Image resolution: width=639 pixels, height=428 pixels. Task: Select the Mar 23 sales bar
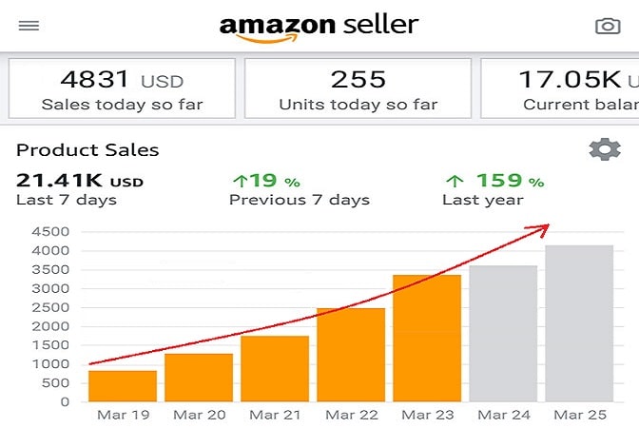pos(427,338)
